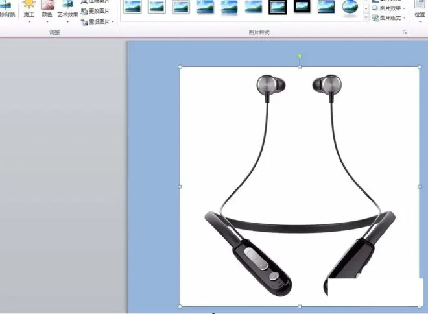
Task: Click 重设图片 (Reset Picture)
Action: 95,22
